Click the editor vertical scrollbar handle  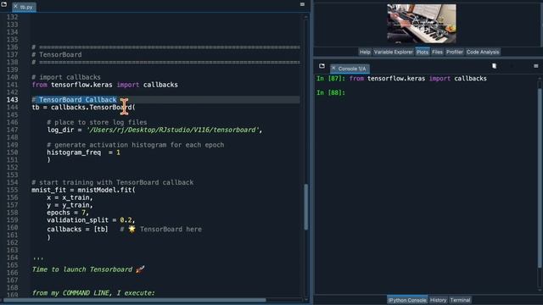(305, 207)
